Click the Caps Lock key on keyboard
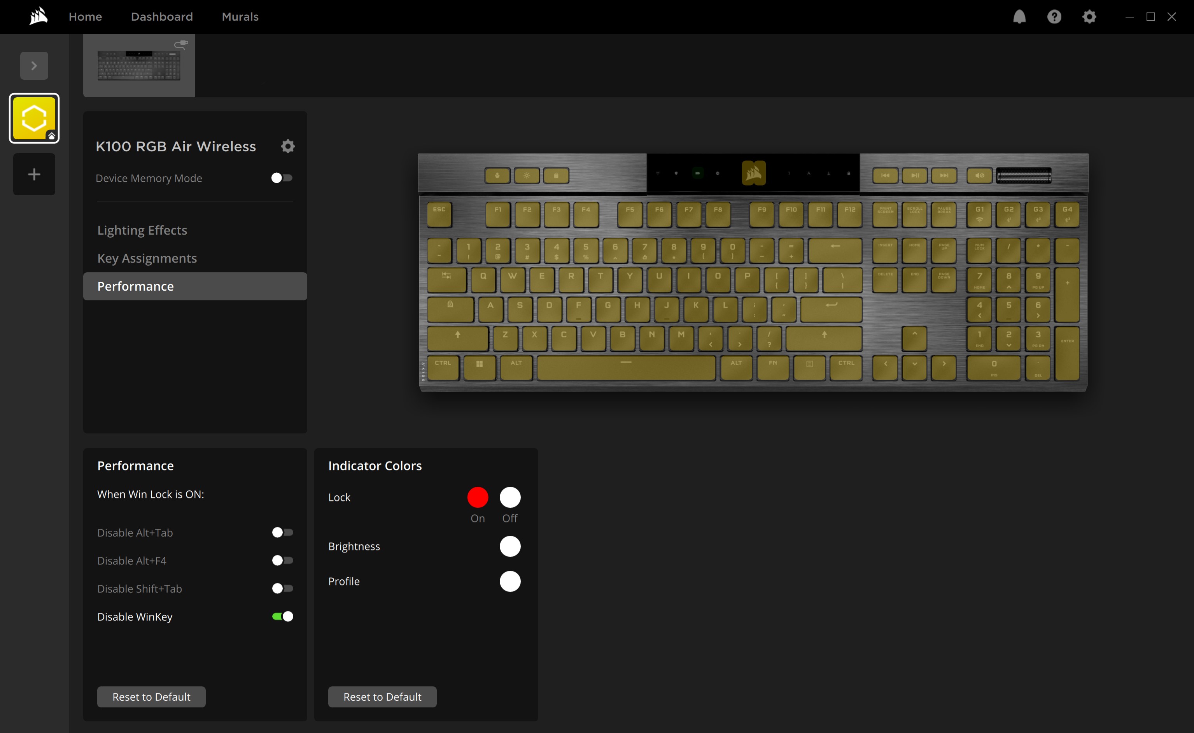The height and width of the screenshot is (733, 1194). pos(450,309)
